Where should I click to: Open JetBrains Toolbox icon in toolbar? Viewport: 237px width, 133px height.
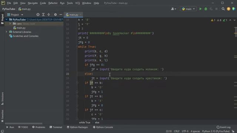tap(234, 9)
